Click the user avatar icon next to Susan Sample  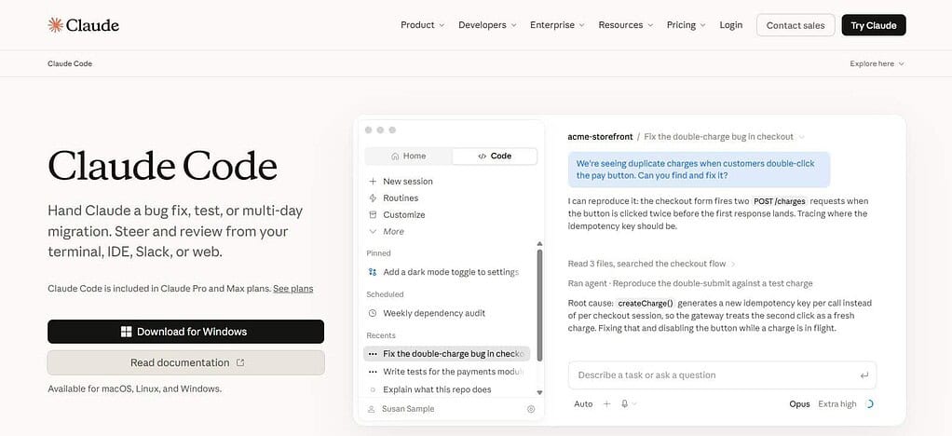[371, 409]
